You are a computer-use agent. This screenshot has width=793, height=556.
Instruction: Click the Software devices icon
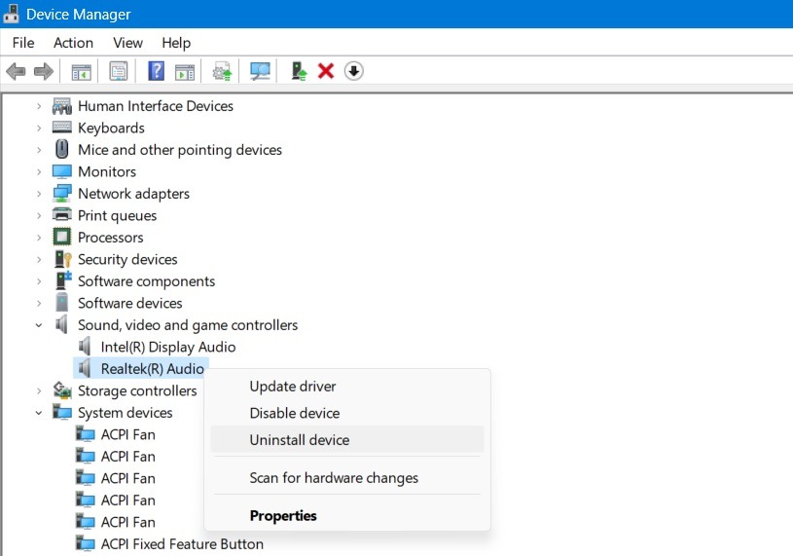point(61,303)
